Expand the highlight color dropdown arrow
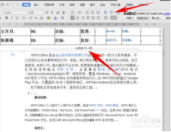 coord(52,18)
